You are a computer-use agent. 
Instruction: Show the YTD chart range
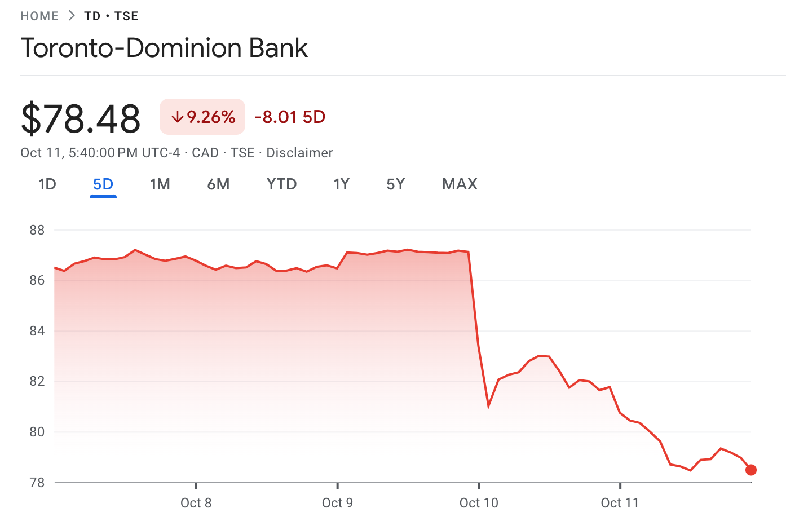click(x=281, y=184)
